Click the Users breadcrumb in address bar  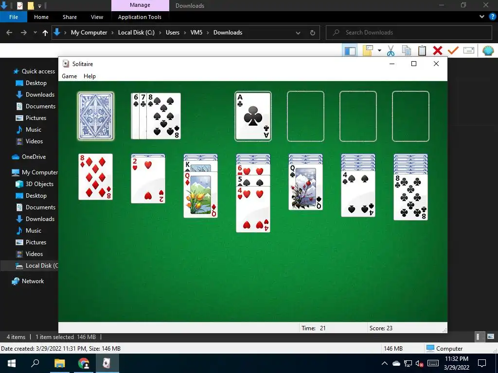(x=173, y=33)
